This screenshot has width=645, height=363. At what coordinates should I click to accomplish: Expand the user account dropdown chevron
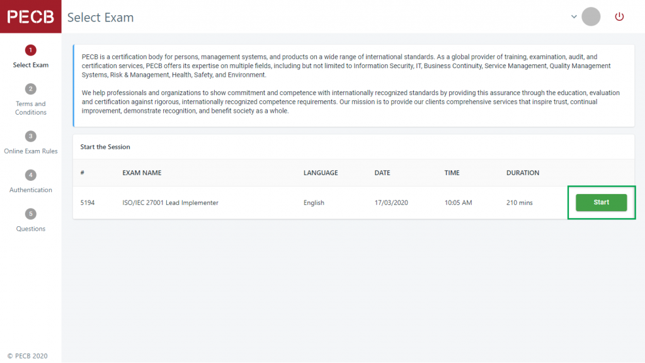point(574,17)
